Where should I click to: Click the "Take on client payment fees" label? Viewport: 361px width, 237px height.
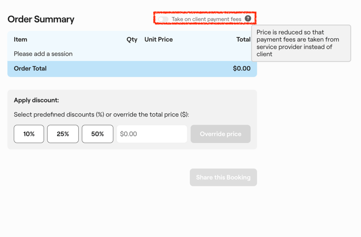(x=206, y=19)
